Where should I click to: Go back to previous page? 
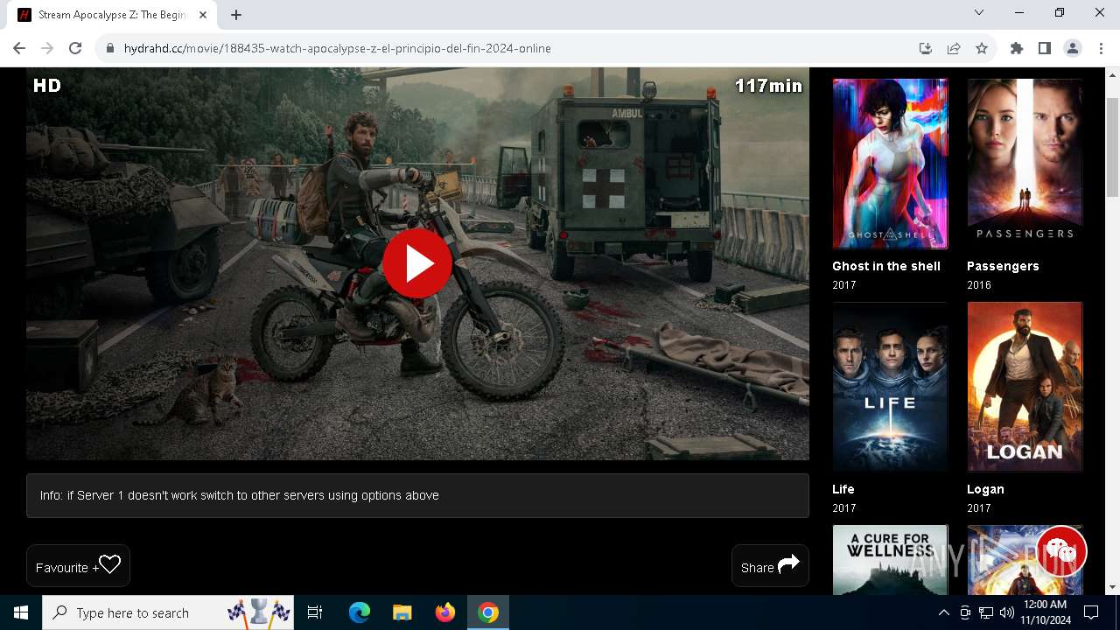click(19, 48)
